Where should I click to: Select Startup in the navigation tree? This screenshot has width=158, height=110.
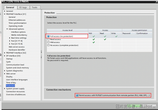9,59
